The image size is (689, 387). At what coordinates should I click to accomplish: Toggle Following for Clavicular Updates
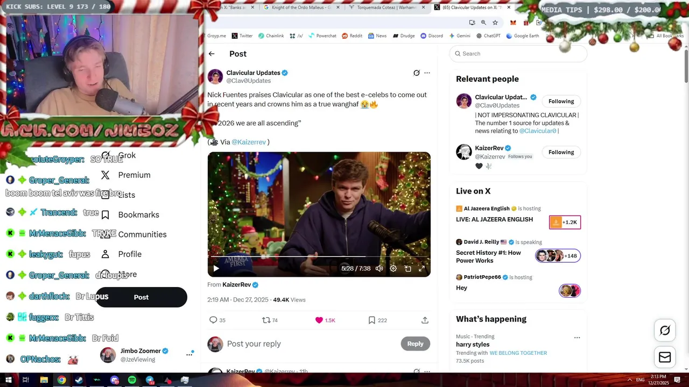[561, 101]
